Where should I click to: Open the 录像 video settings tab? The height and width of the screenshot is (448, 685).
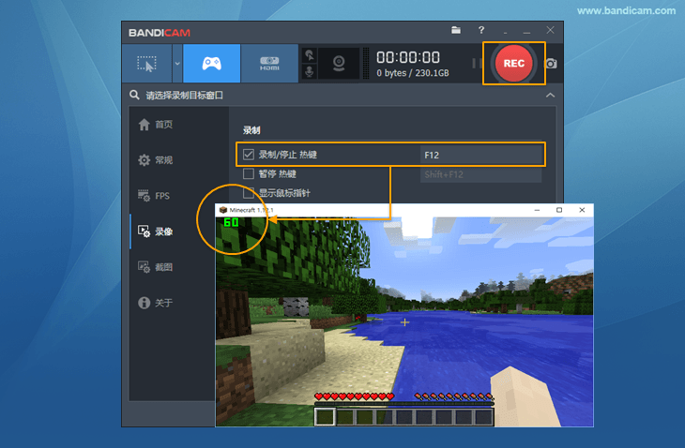coord(156,231)
